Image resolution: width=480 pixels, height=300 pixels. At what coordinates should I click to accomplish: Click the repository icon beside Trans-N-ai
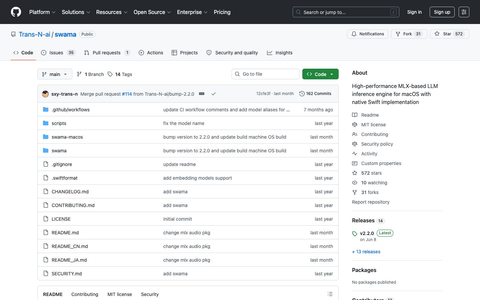13,34
